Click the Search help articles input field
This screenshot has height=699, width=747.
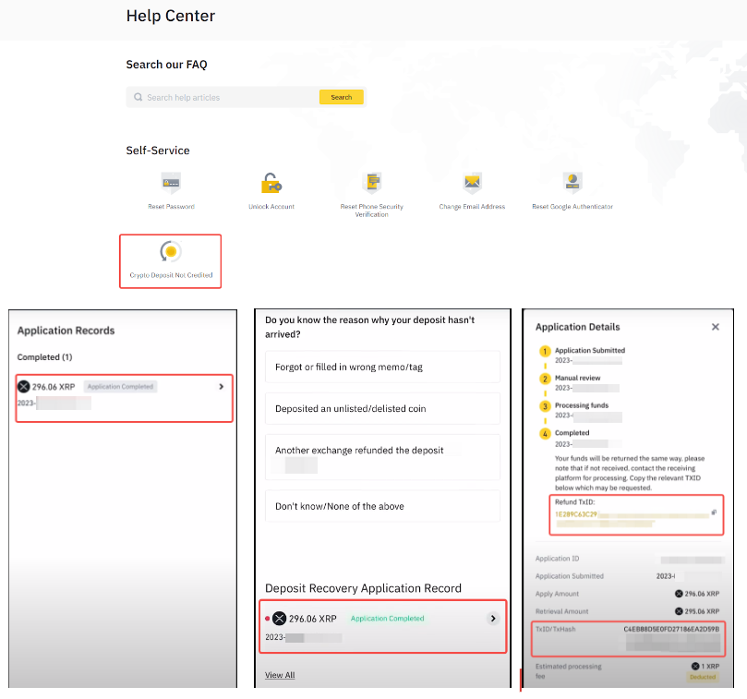[x=231, y=97]
